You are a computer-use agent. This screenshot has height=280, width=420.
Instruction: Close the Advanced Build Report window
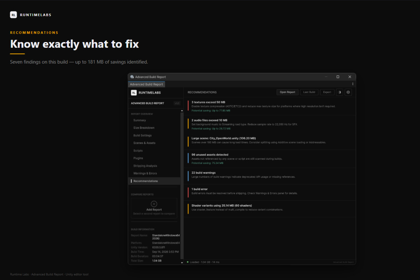[350, 77]
